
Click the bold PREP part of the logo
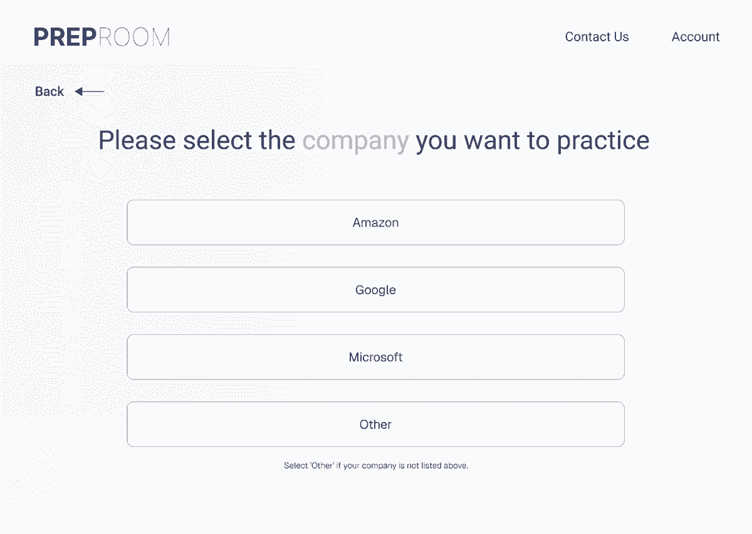point(65,37)
